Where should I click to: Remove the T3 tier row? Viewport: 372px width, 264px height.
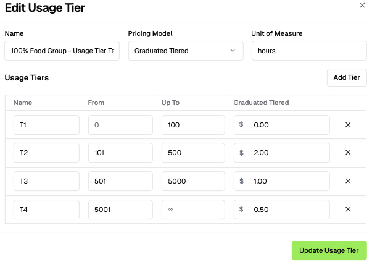(348, 181)
